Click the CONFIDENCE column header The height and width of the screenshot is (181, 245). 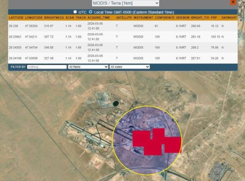pyautogui.click(x=164, y=18)
